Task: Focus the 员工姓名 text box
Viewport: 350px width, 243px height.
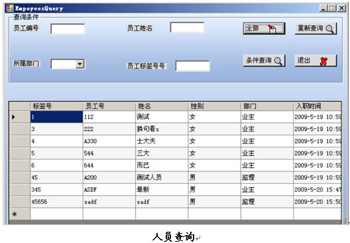Action: tap(187, 27)
